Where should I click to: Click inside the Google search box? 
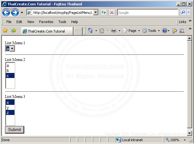pos(148,13)
